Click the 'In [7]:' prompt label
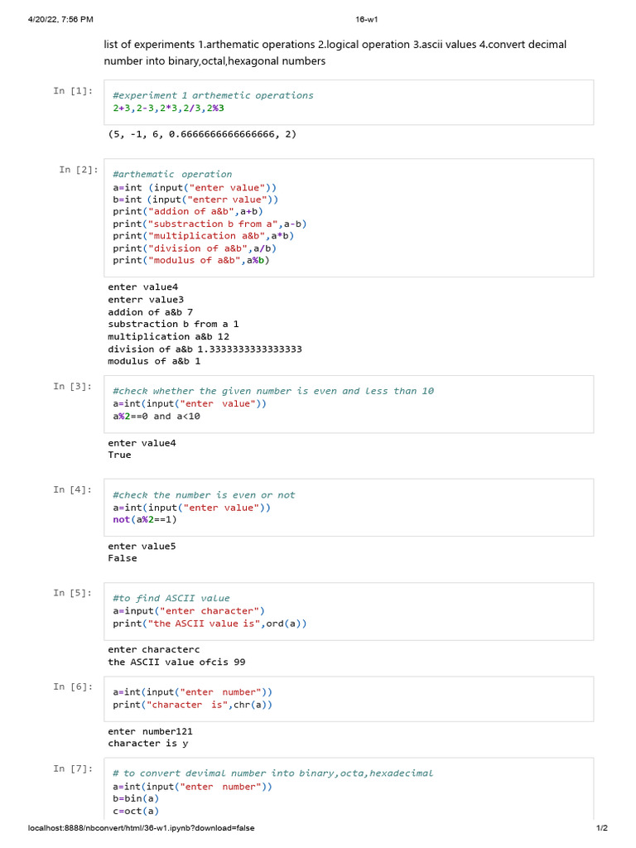 pyautogui.click(x=73, y=769)
